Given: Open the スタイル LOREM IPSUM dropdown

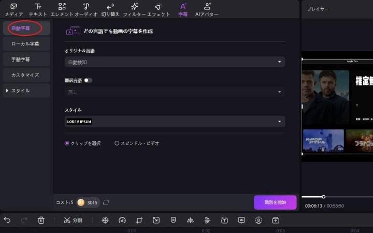Looking at the screenshot, I should point(175,121).
